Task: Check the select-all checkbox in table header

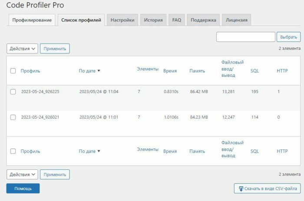Action: 13,71
